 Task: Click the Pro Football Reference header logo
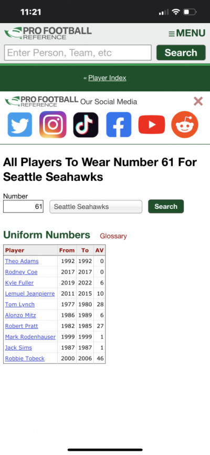[x=48, y=33]
